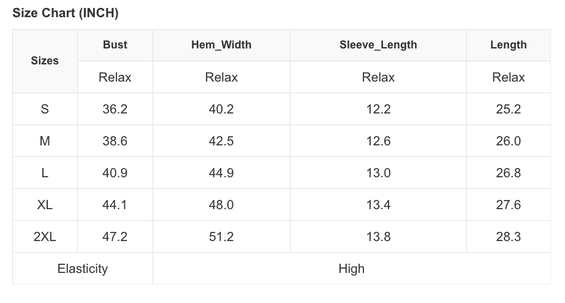Click the 44.9 hem width cell
The height and width of the screenshot is (303, 565).
(x=221, y=173)
